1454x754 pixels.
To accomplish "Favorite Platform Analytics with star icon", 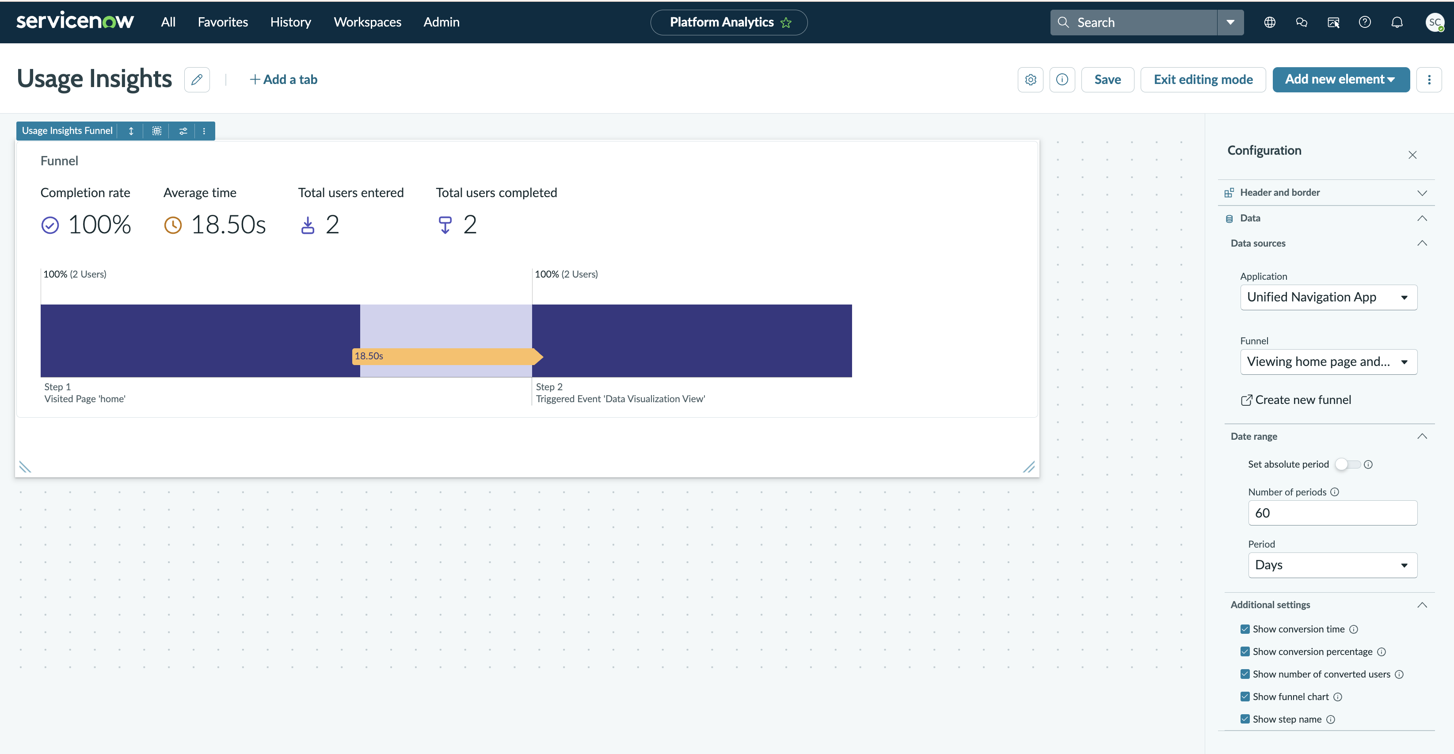I will pos(786,23).
